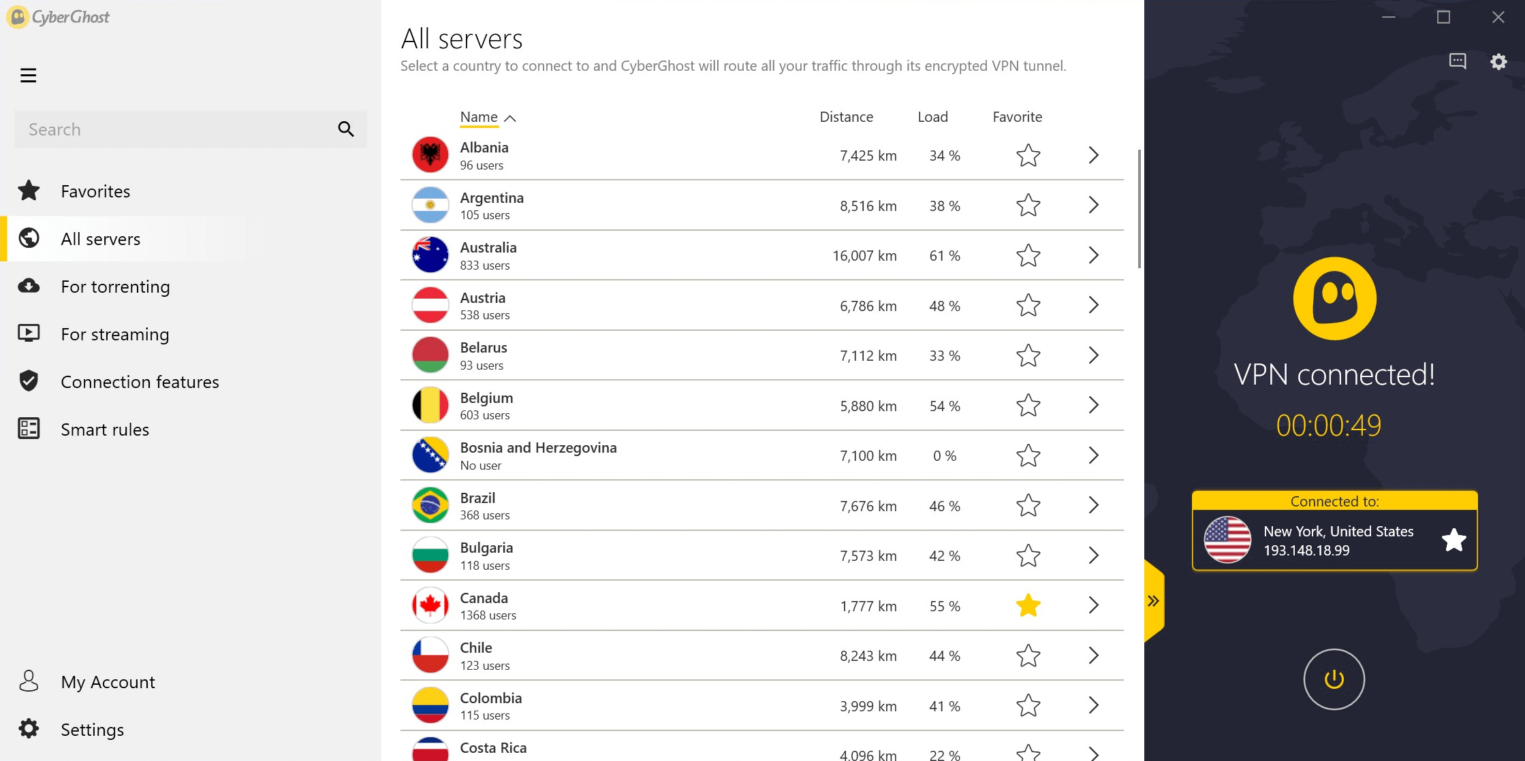Sort servers by Name column
The height and width of the screenshot is (761, 1525).
[486, 116]
